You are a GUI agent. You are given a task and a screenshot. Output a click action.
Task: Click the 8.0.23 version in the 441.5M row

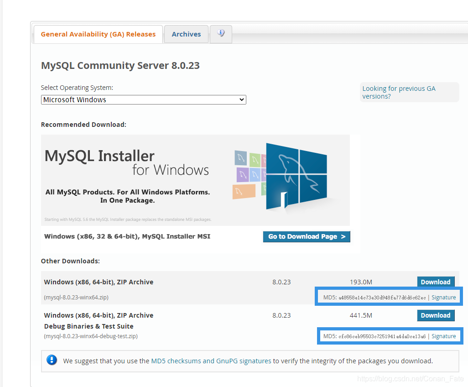pos(281,315)
